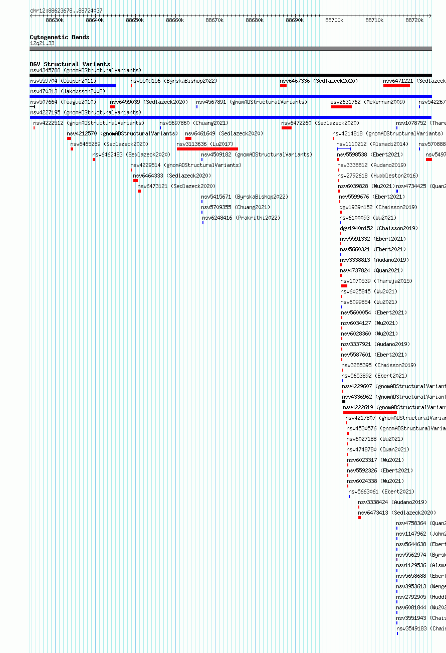Click nsv6462483 (Sedlazeck2020) label

[131, 154]
